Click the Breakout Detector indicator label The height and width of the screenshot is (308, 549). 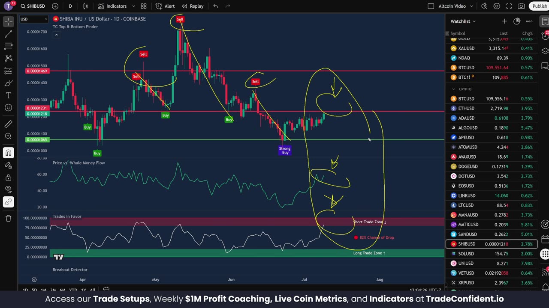[70, 269]
